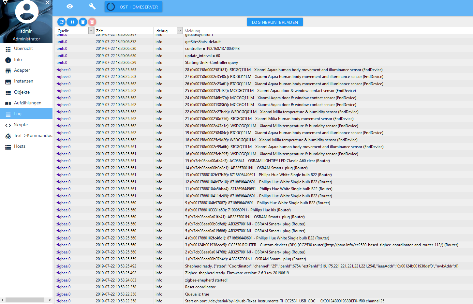Click the Objekte list icon
The width and height of the screenshot is (473, 304).
8,93
